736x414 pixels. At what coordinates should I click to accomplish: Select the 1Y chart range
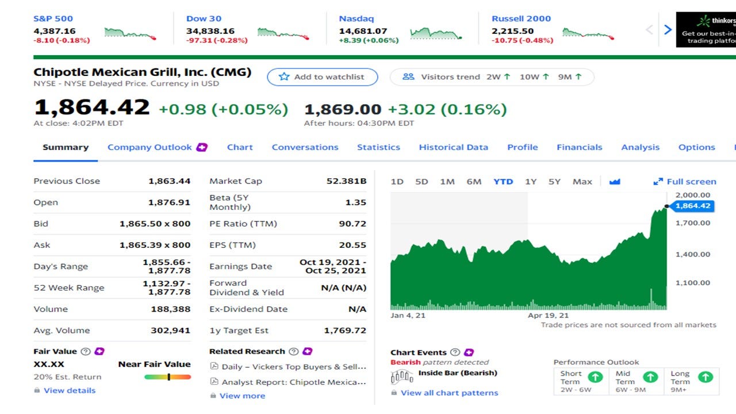click(531, 182)
